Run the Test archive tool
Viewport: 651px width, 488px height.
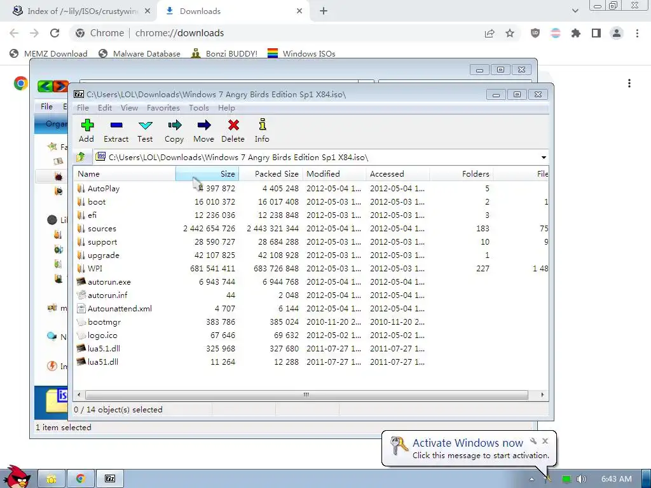(x=145, y=131)
